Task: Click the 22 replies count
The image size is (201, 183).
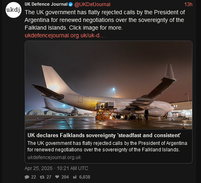Action: 34,177
